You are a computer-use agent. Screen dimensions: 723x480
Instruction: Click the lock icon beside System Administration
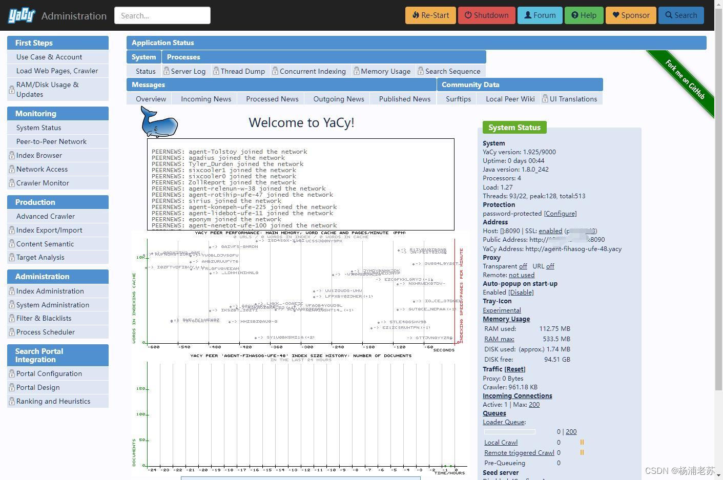[x=11, y=305]
